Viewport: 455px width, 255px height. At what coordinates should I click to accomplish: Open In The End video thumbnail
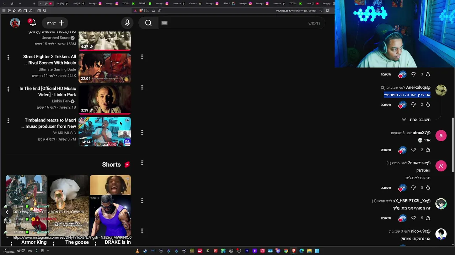(x=105, y=100)
